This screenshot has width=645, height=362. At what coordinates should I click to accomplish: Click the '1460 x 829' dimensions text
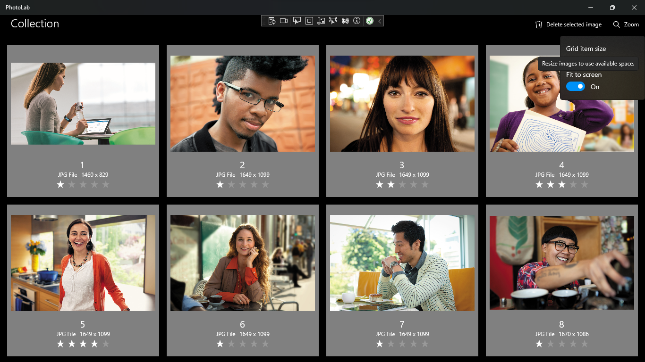(x=95, y=175)
